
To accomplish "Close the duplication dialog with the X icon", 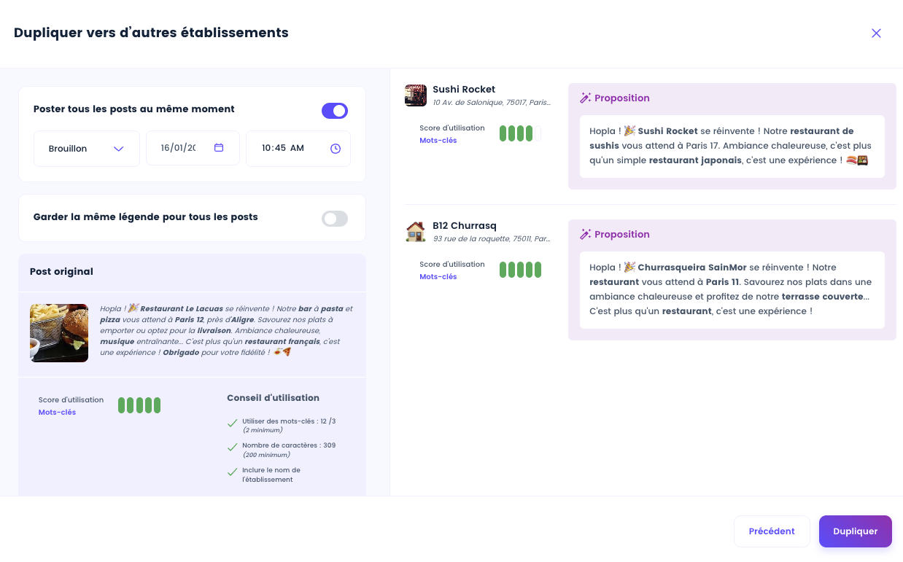I will click(876, 34).
